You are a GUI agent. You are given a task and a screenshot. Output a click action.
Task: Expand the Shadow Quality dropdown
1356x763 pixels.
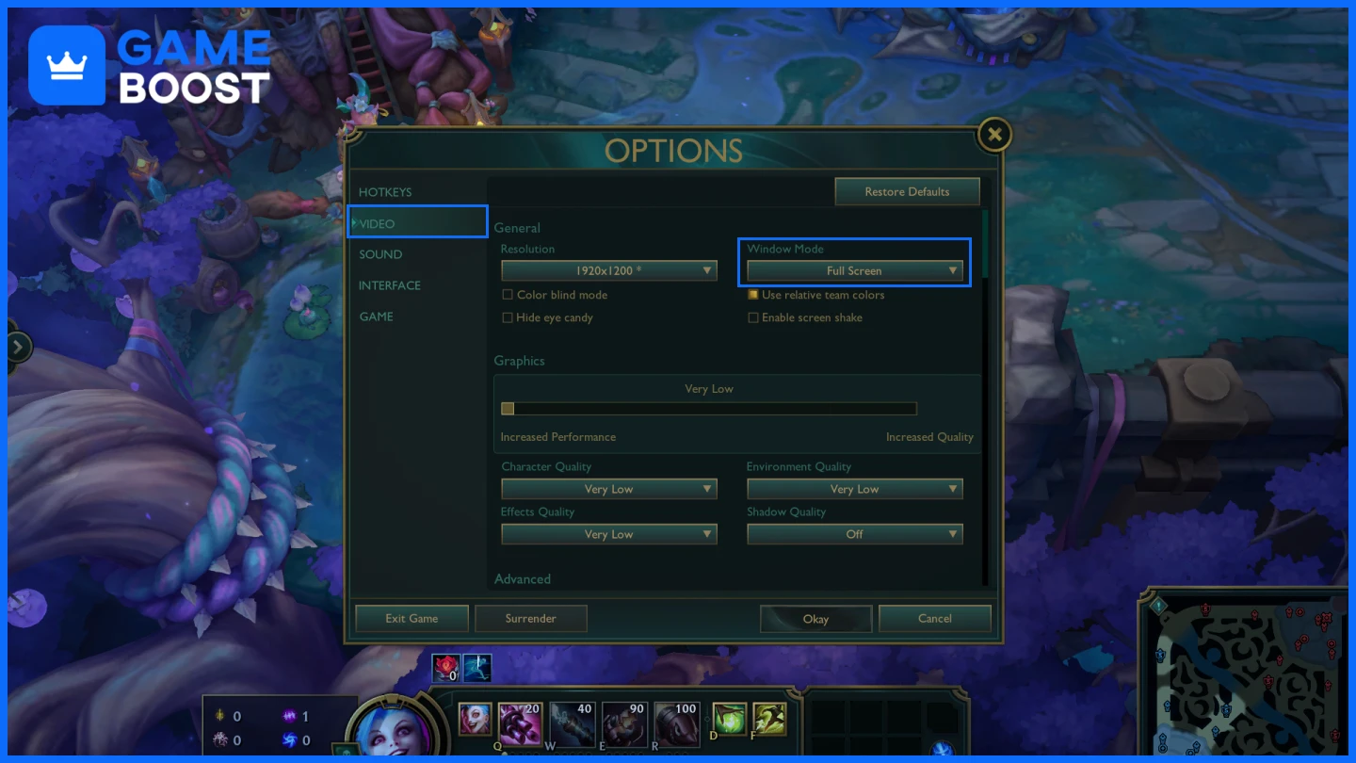(855, 534)
